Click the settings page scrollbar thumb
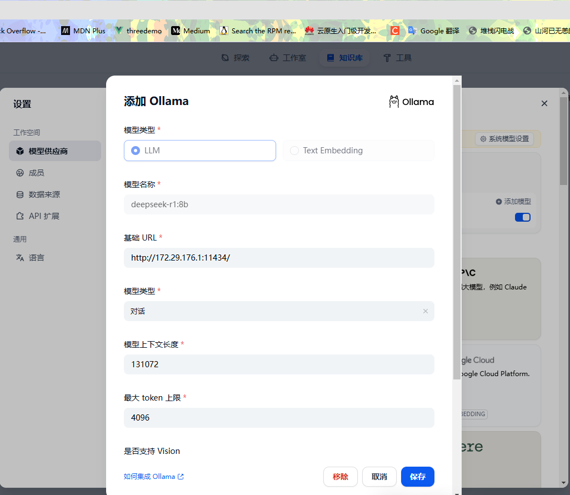Viewport: 570px width, 495px height. tap(563, 142)
